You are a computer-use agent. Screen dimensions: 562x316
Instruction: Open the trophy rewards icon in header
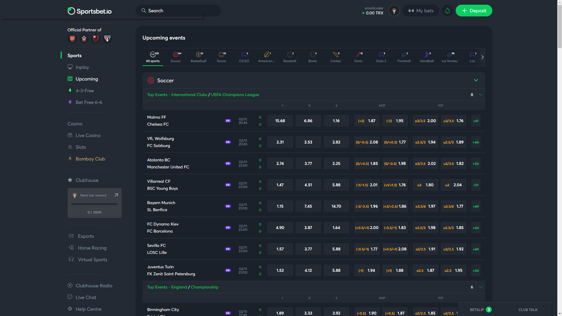click(x=394, y=11)
